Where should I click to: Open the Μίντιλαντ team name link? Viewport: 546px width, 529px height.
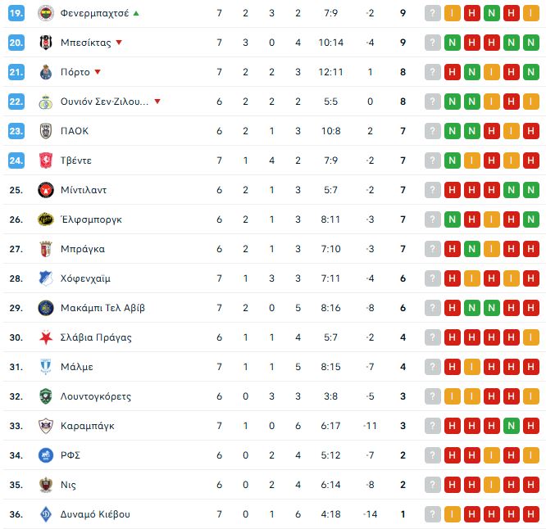click(x=84, y=190)
